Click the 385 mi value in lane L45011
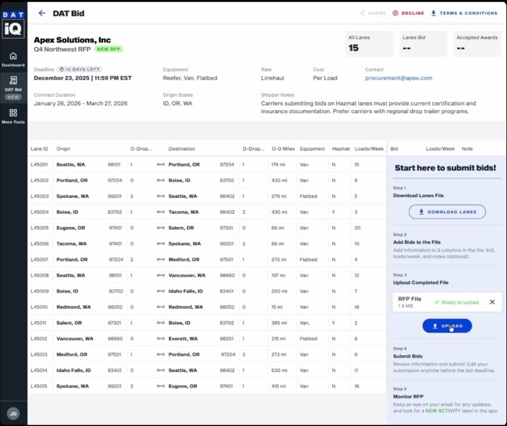This screenshot has width=507, height=426. [x=279, y=323]
